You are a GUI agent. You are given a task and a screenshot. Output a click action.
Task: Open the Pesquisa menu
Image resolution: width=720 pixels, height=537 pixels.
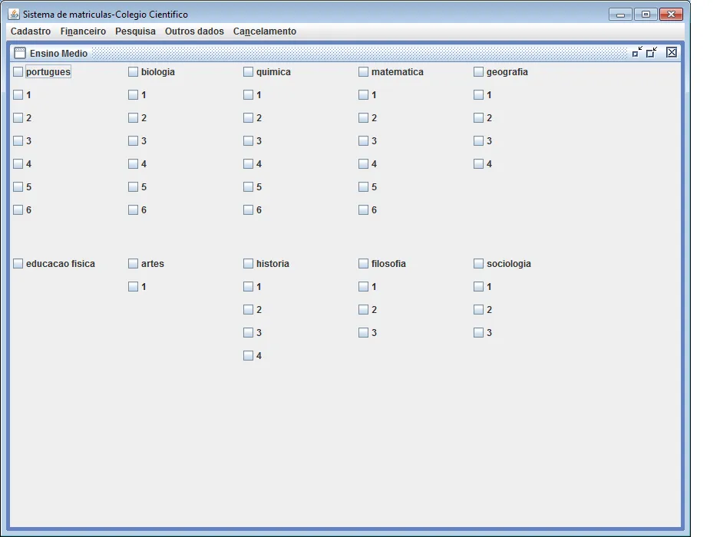(135, 31)
